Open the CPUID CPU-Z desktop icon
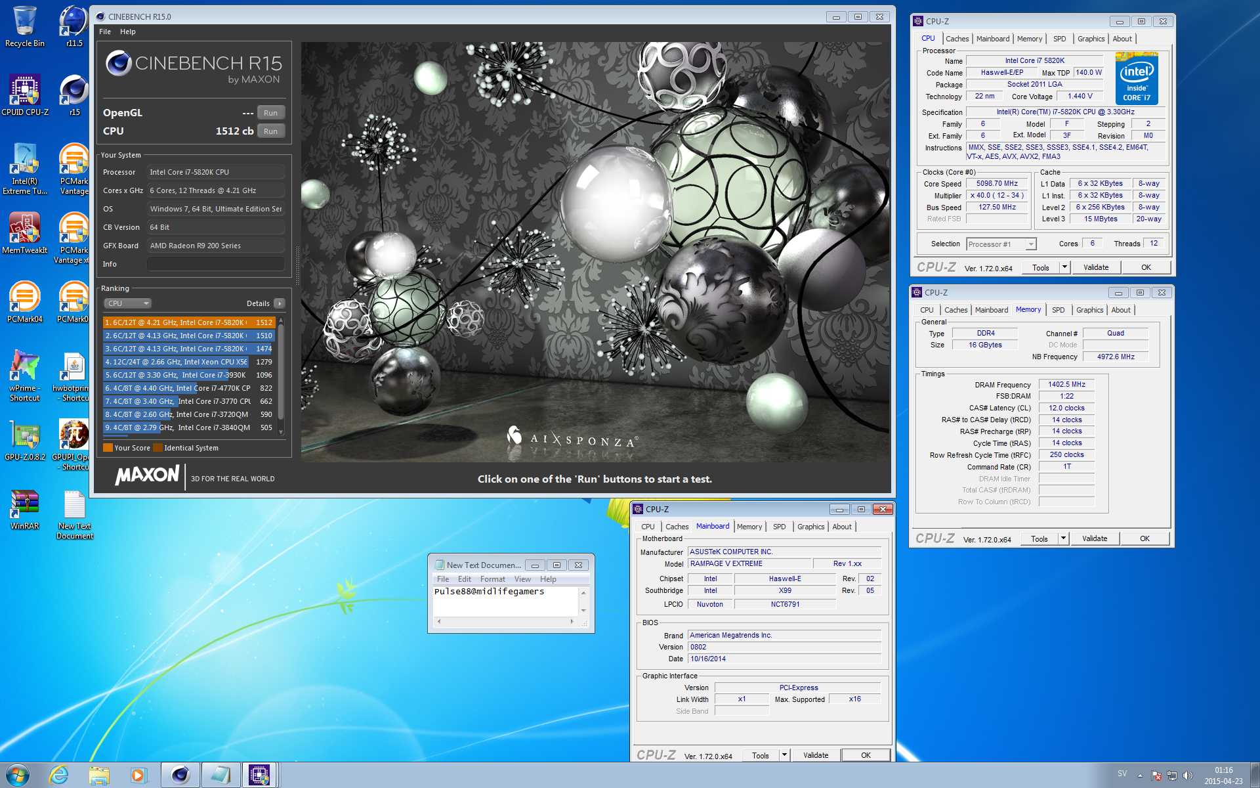The width and height of the screenshot is (1260, 788). pyautogui.click(x=25, y=95)
